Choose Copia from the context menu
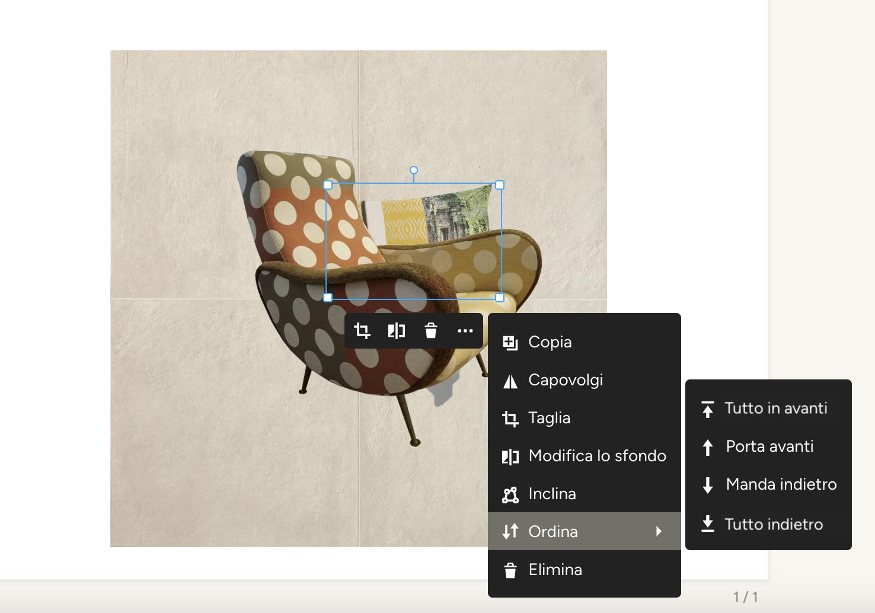The image size is (875, 613). 585,342
